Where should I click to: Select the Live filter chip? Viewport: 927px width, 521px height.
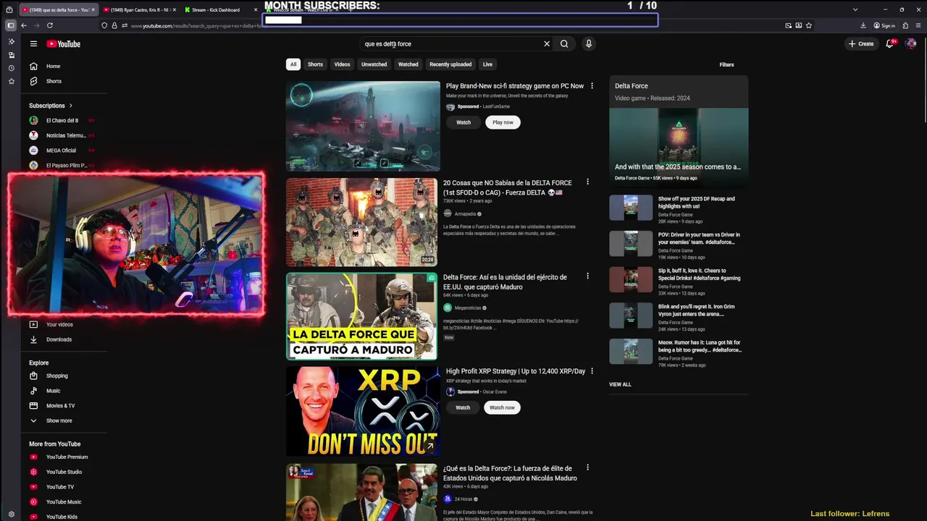(487, 64)
